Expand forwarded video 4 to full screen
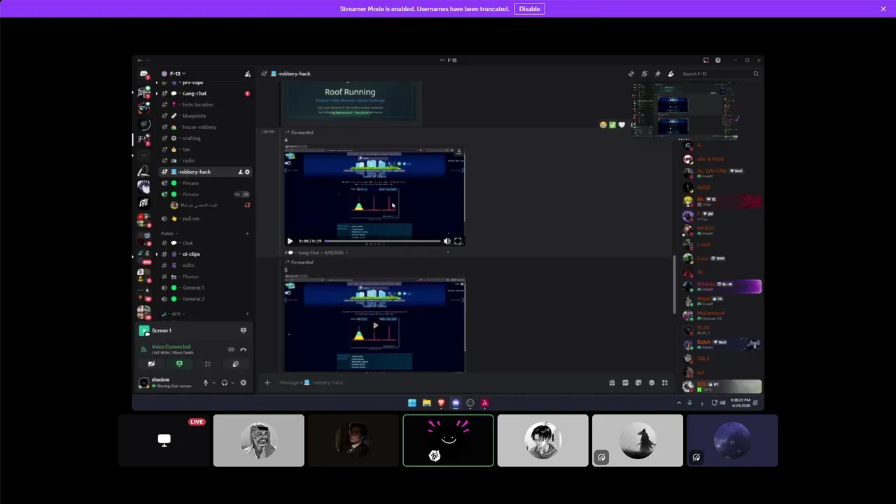The width and height of the screenshot is (896, 504). coord(458,241)
